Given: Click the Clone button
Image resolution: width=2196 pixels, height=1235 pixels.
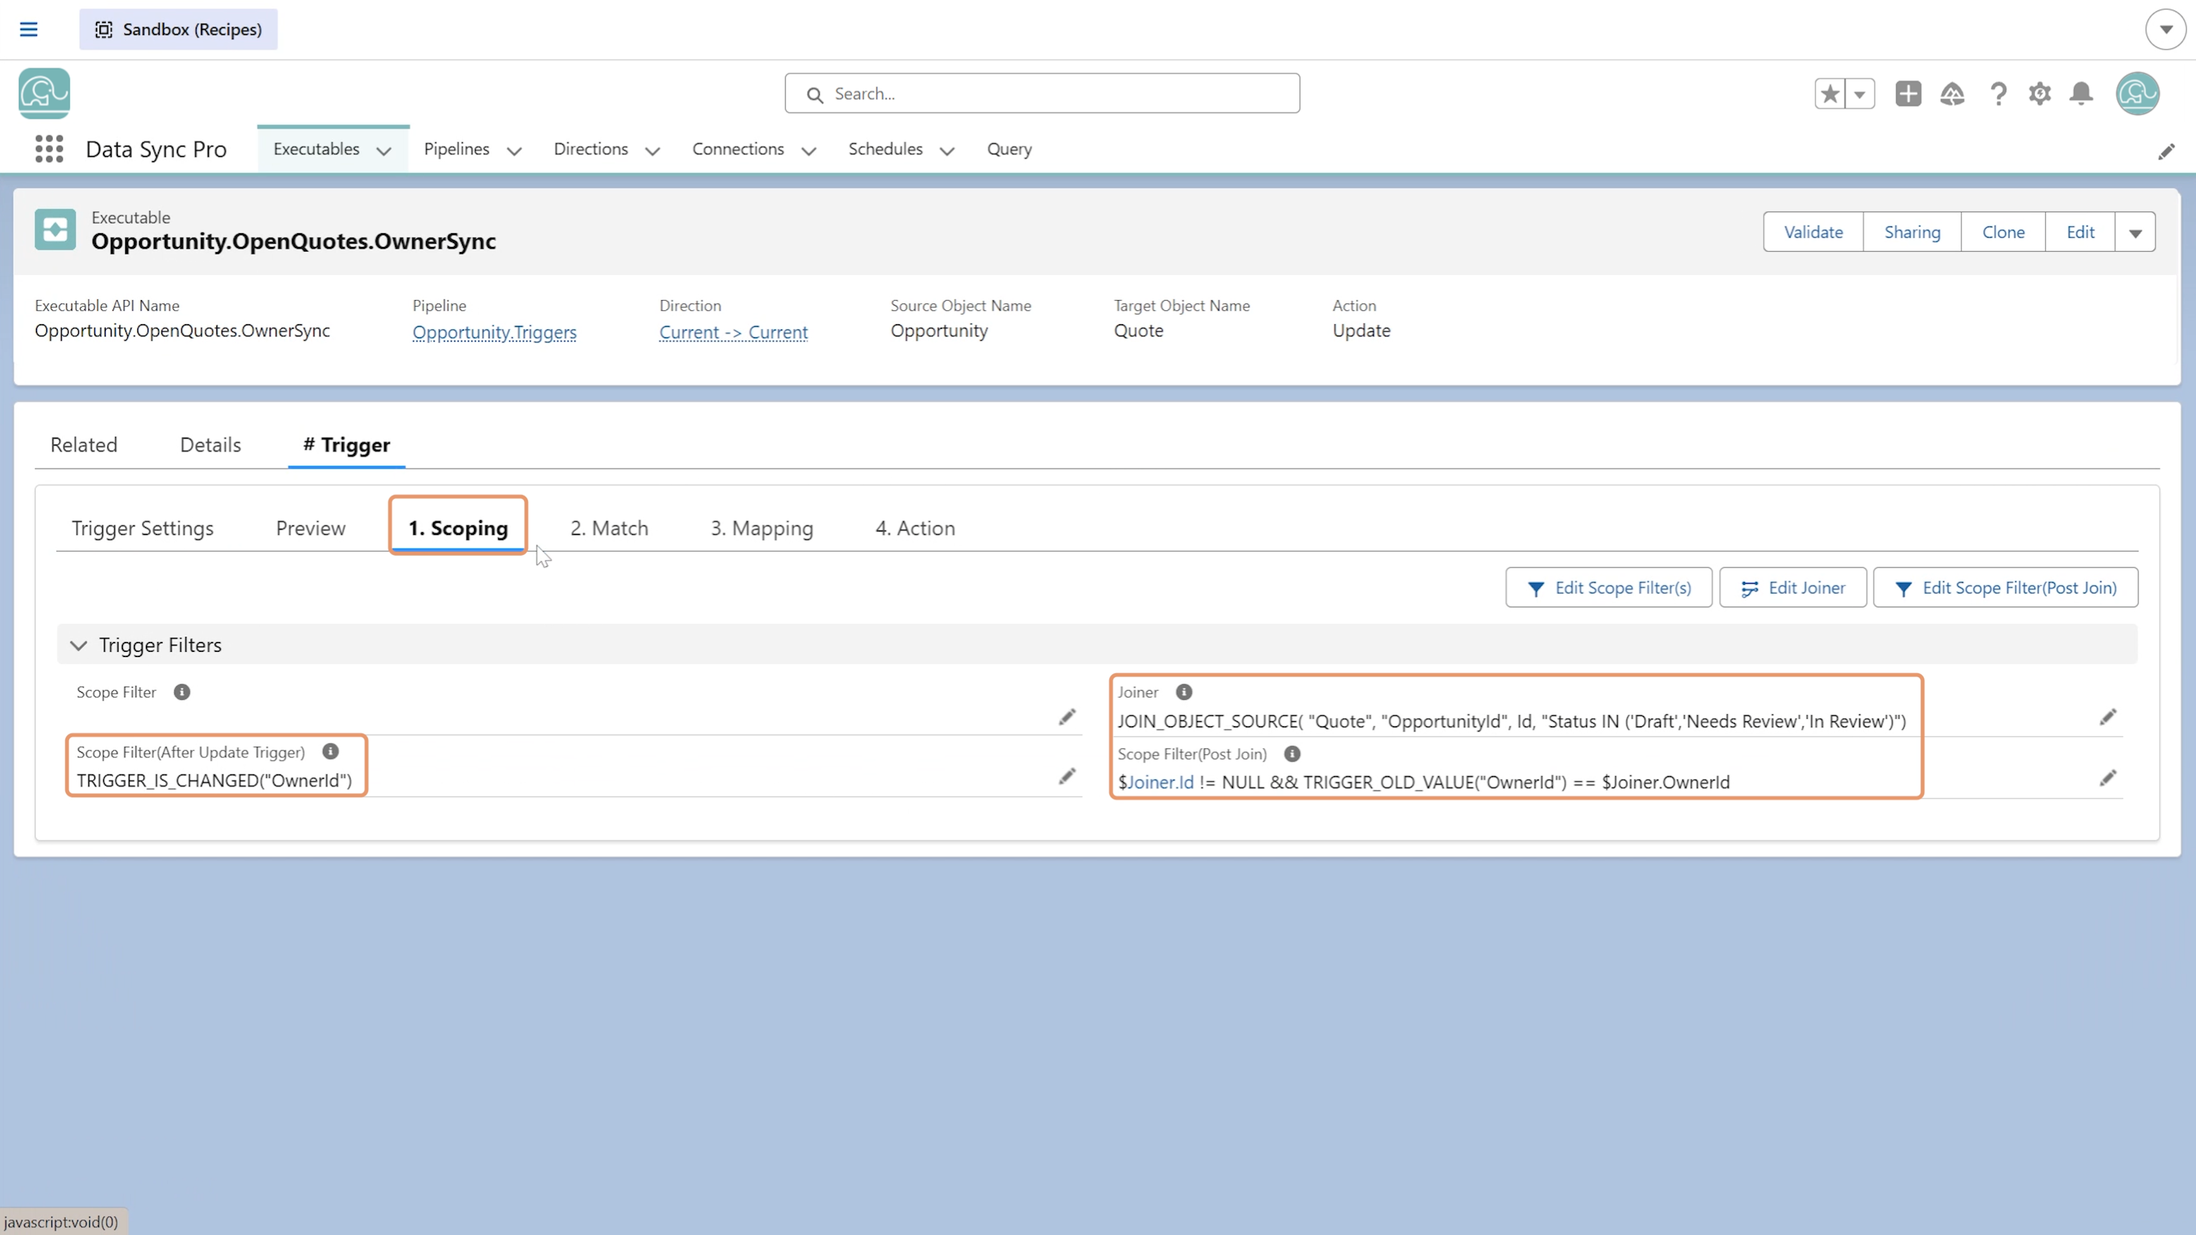Looking at the screenshot, I should click(x=2003, y=232).
